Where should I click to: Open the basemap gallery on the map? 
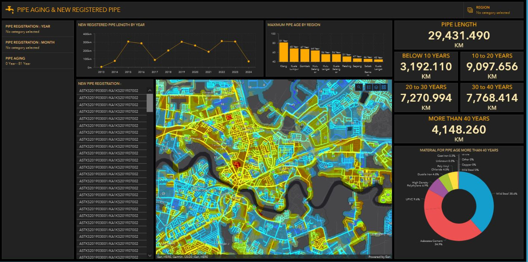[x=384, y=87]
